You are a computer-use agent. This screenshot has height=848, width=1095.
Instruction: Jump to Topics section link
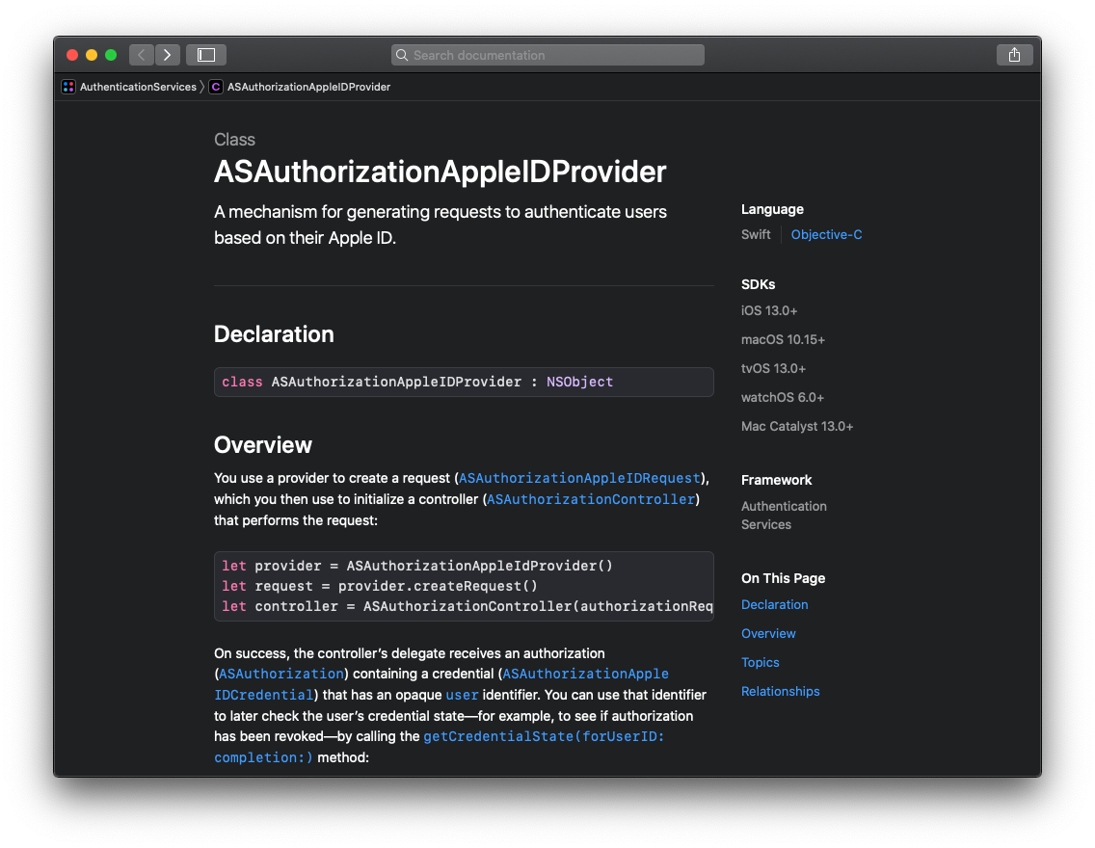pos(760,662)
